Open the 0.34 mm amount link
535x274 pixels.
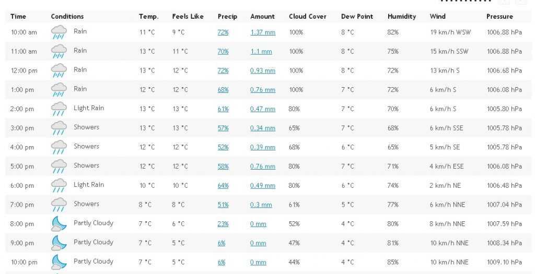(263, 128)
